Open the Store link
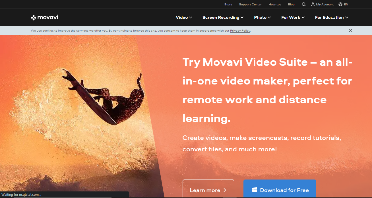Viewport: 372px width, 198px height. click(x=228, y=4)
